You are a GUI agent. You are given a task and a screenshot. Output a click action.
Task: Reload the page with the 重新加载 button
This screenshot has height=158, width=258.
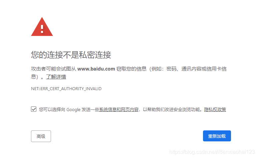(x=217, y=136)
